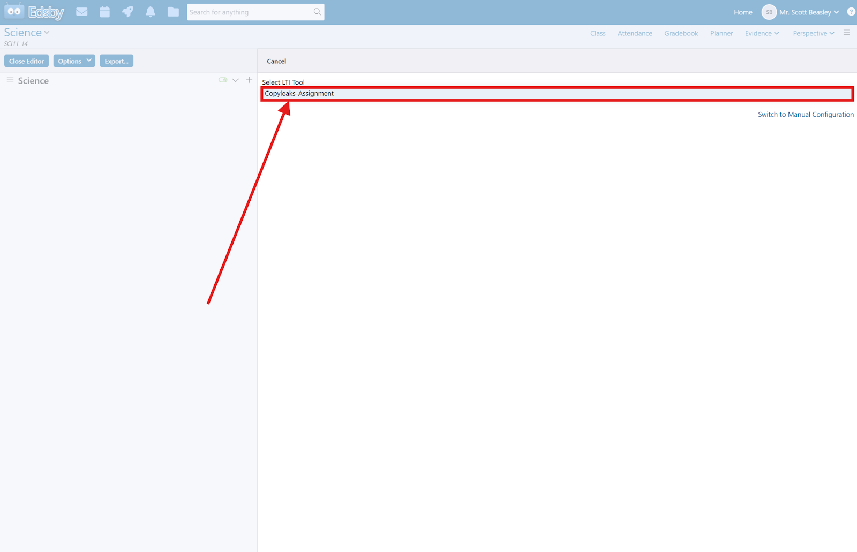Open the notifications bell icon
857x552 pixels.
[151, 12]
